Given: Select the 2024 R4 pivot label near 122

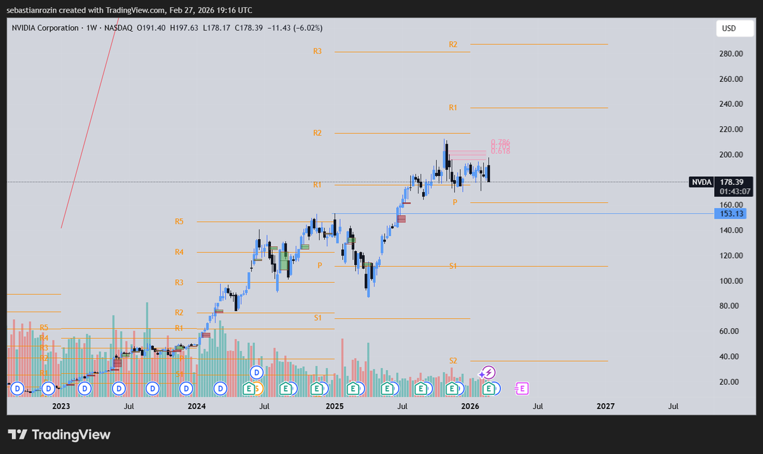Looking at the screenshot, I should pyautogui.click(x=179, y=252).
